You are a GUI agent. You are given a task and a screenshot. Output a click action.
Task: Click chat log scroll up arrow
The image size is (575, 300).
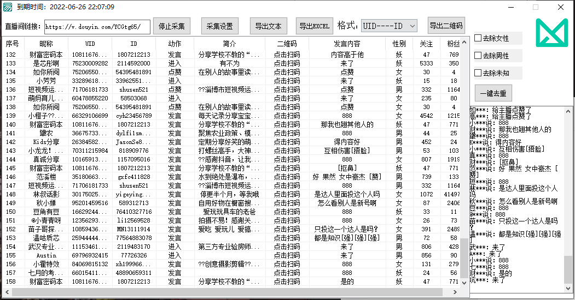(568, 111)
